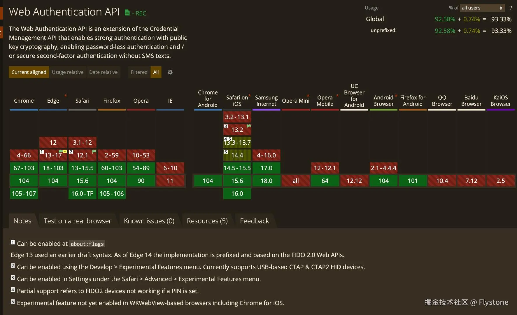Select Edge 12 cell
This screenshot has height=315, width=517.
53,142
